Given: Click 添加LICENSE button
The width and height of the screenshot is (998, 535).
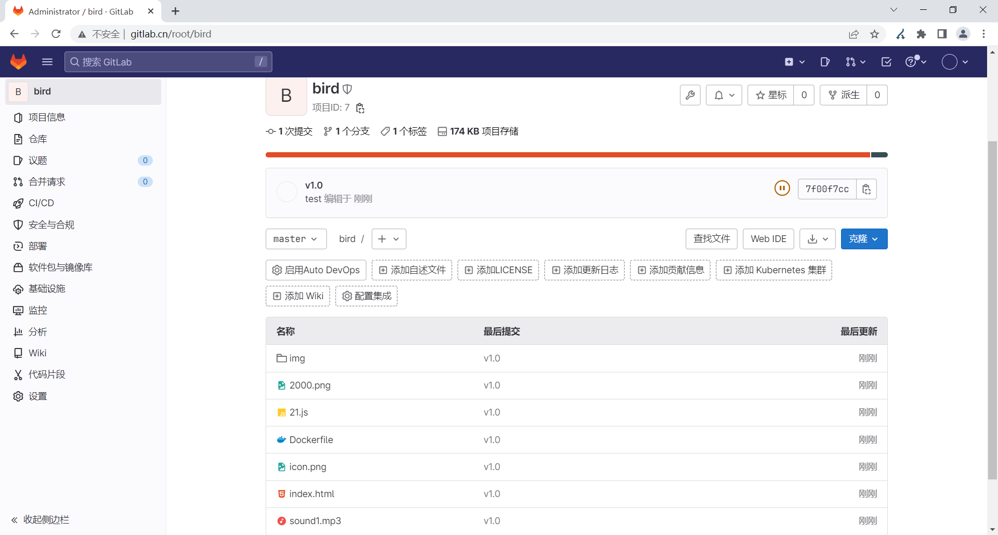Looking at the screenshot, I should tap(498, 270).
